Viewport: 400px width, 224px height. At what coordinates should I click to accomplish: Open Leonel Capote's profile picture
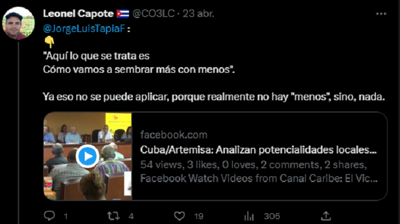19,23
